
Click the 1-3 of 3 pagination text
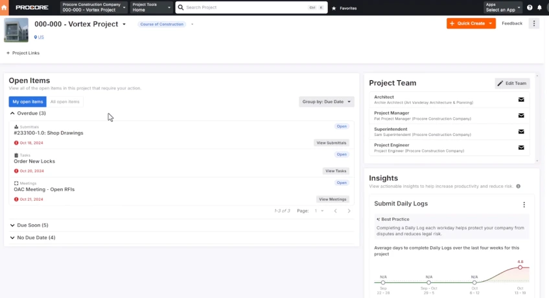coord(282,211)
